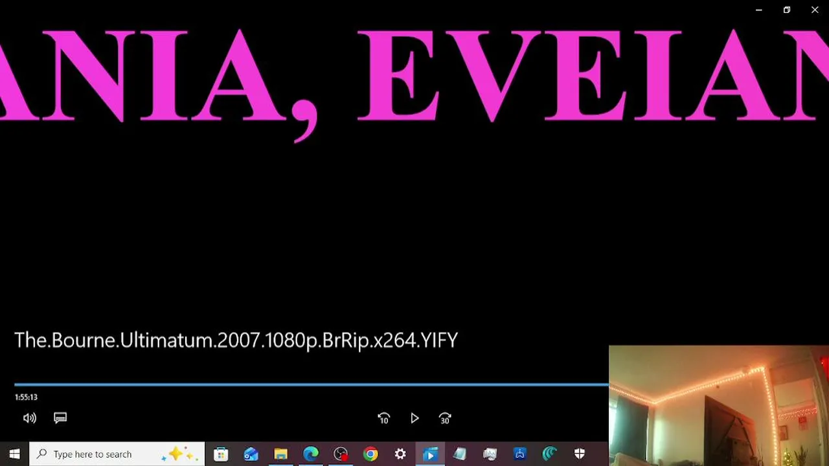The height and width of the screenshot is (466, 829).
Task: Click the Type here to search box
Action: pos(117,454)
